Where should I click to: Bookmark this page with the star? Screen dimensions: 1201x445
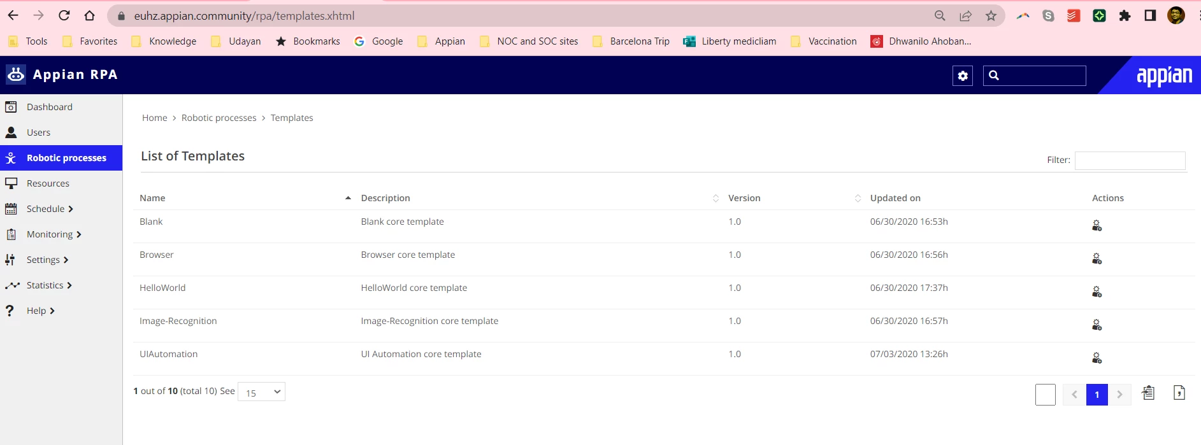(991, 16)
